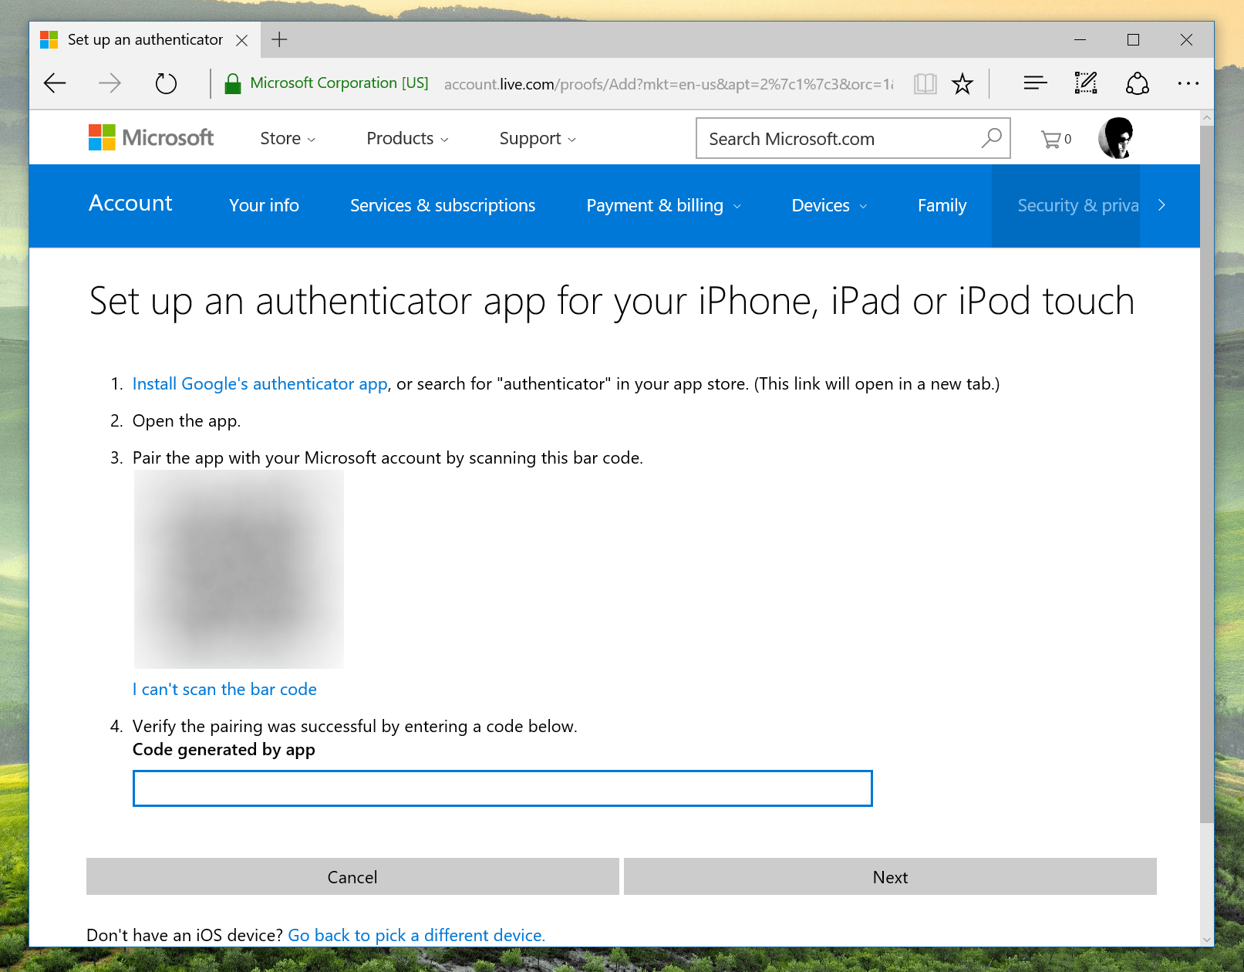Image resolution: width=1244 pixels, height=972 pixels.
Task: Click 'I can't scan the bar code' link
Action: point(224,689)
